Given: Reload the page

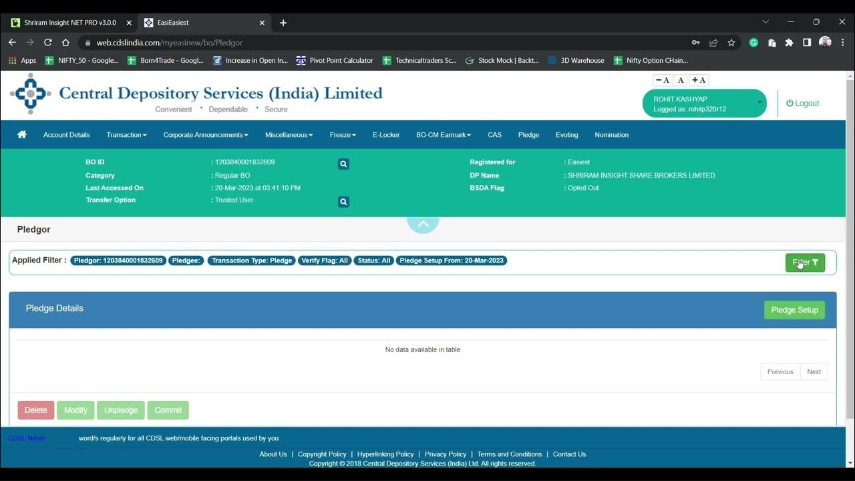Looking at the screenshot, I should (x=48, y=42).
